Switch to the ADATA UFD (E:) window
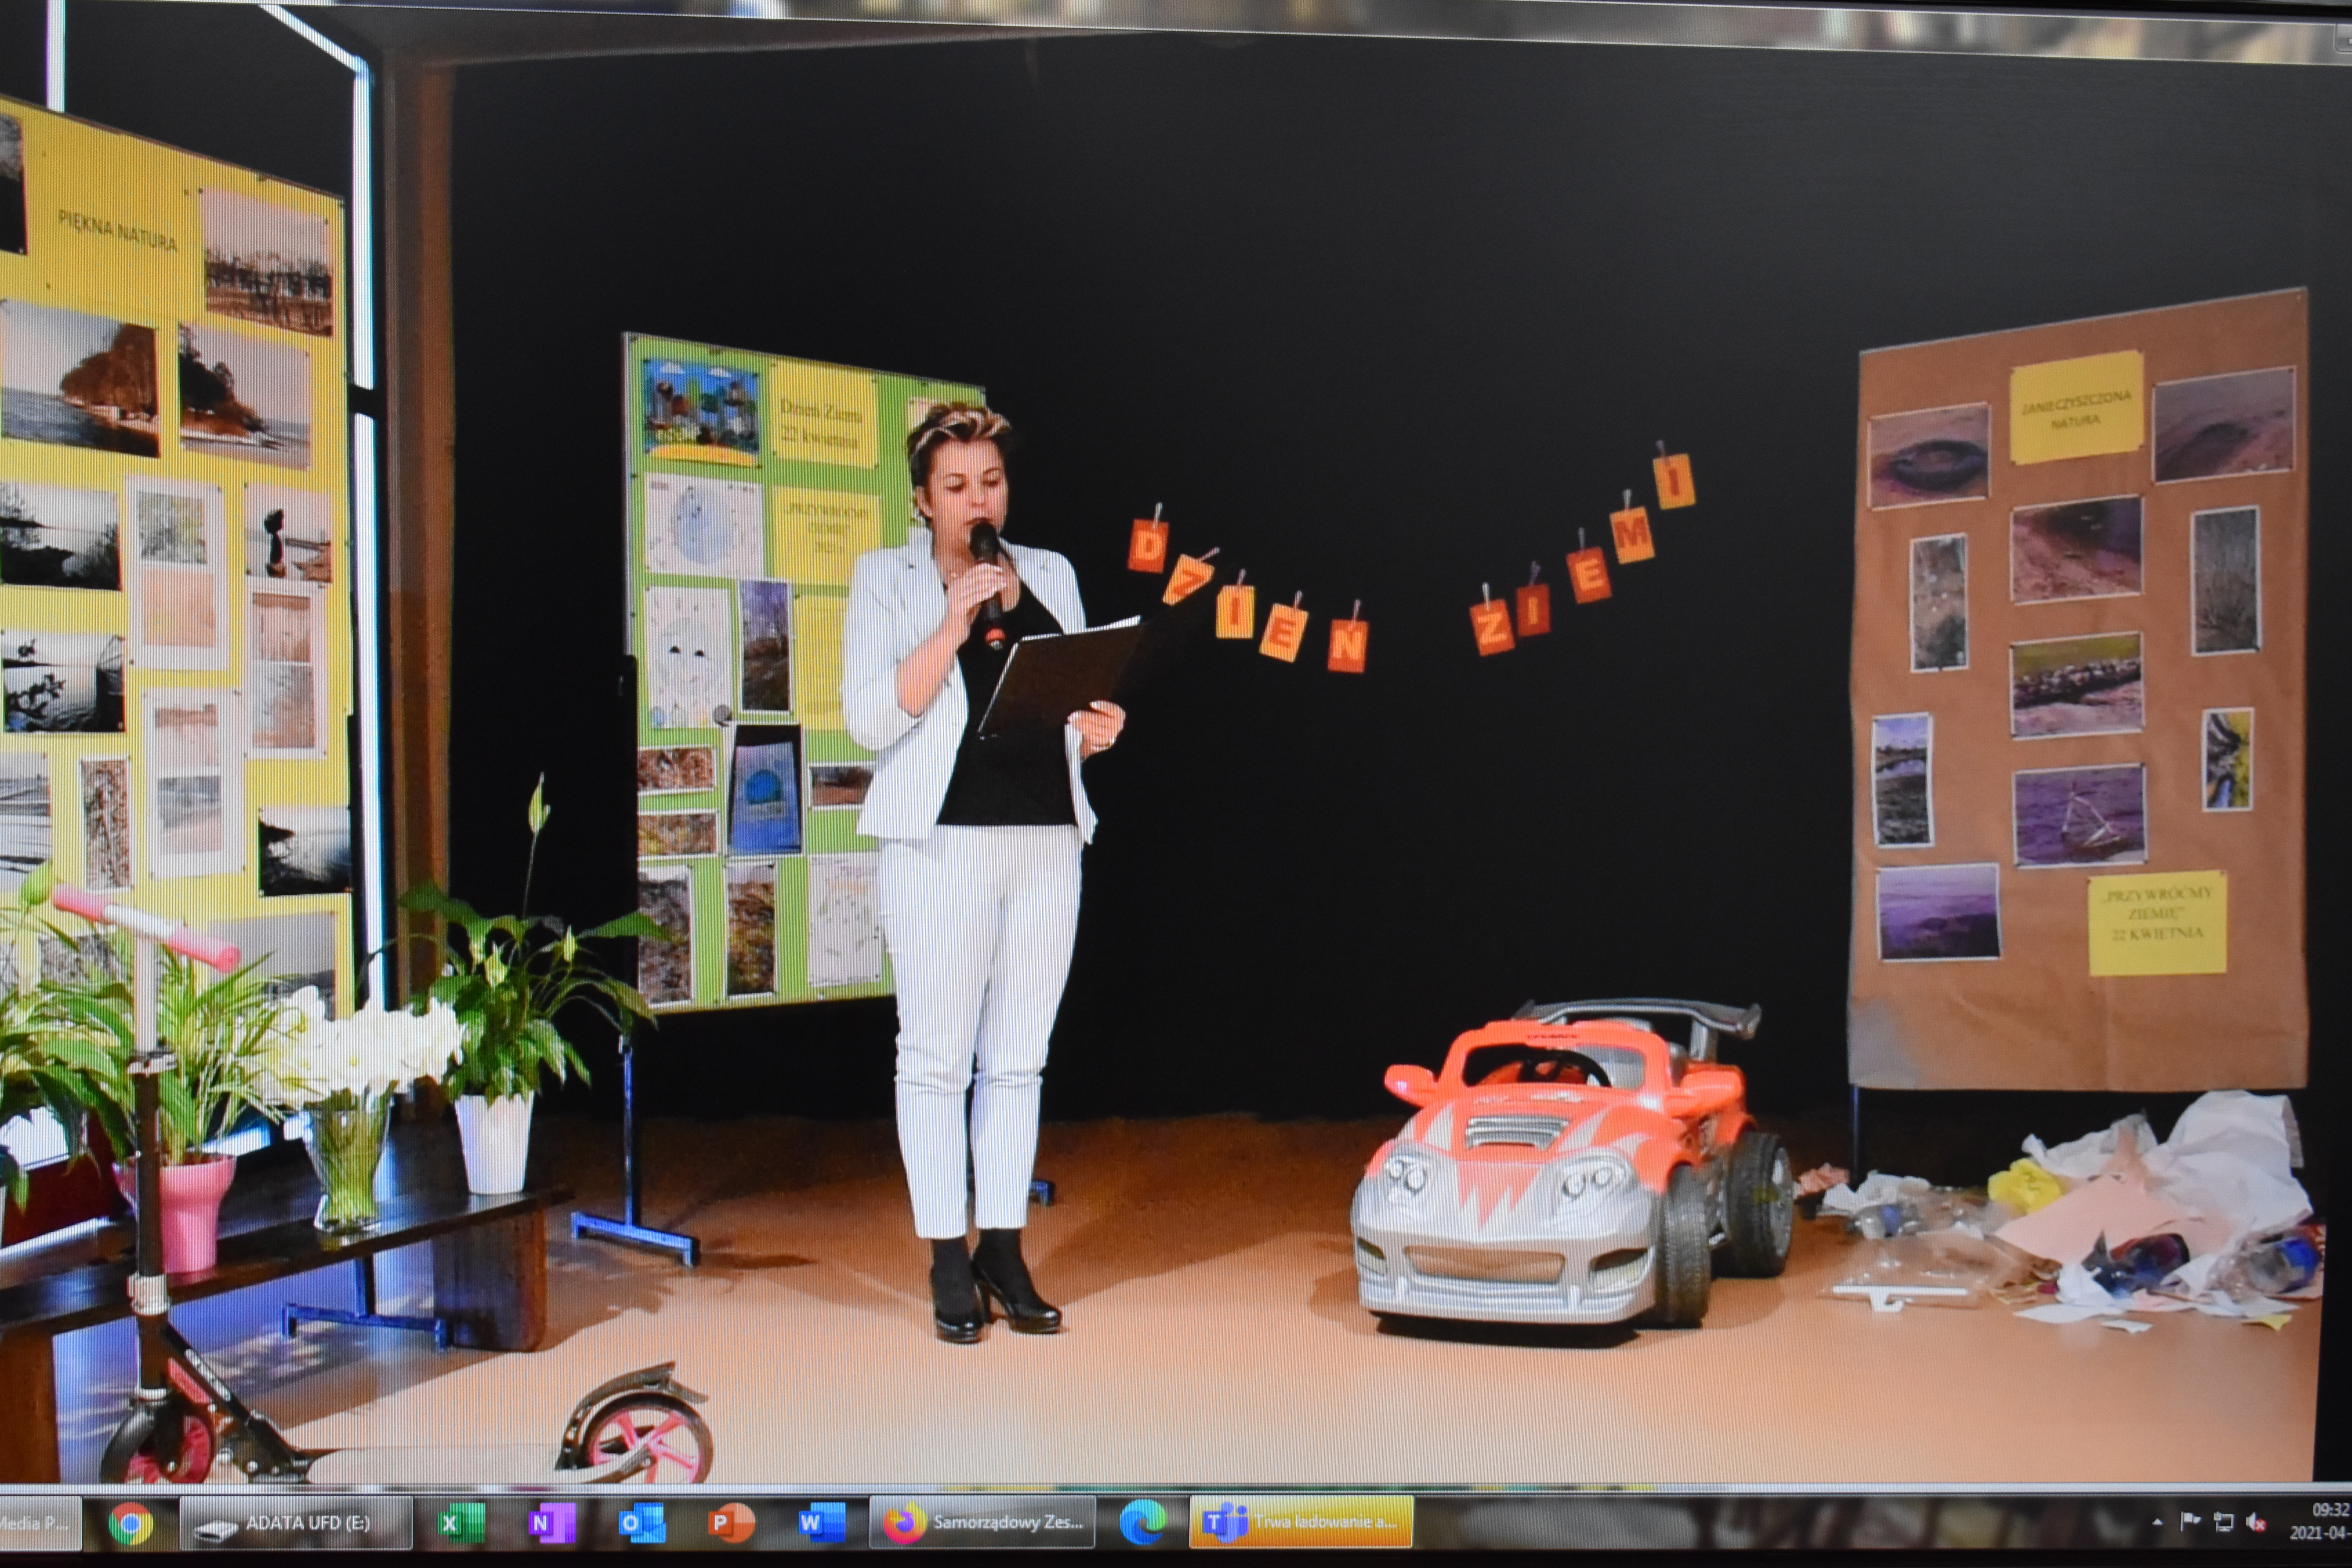This screenshot has width=2352, height=1568. click(x=296, y=1523)
